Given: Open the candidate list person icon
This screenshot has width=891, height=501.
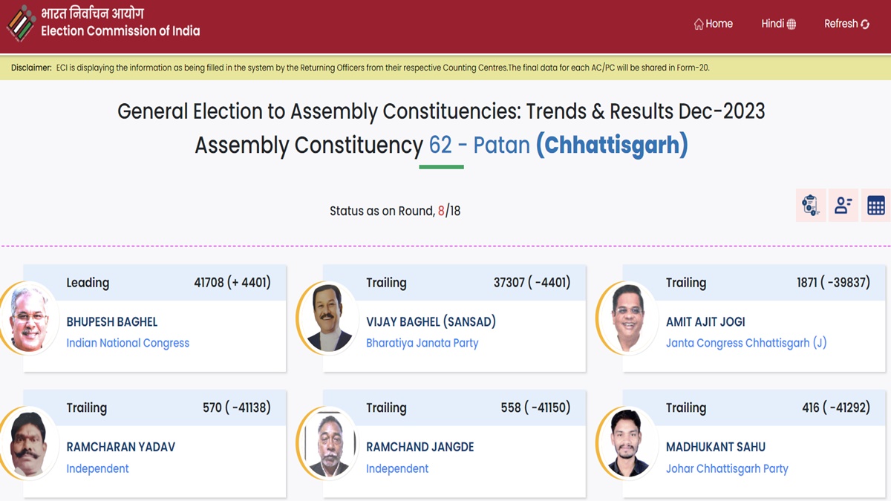Looking at the screenshot, I should (x=843, y=206).
